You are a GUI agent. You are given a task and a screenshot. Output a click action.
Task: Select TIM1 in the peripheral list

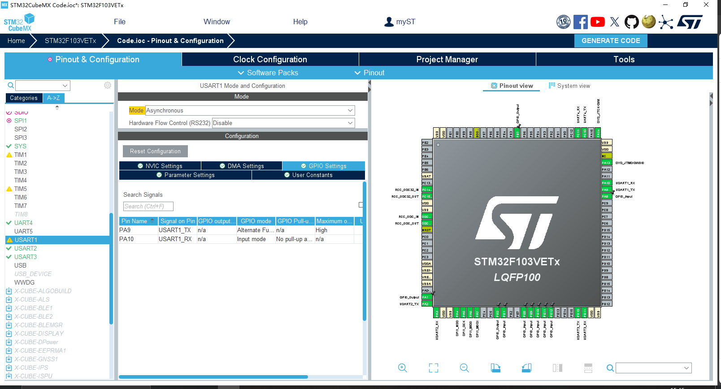pyautogui.click(x=20, y=155)
